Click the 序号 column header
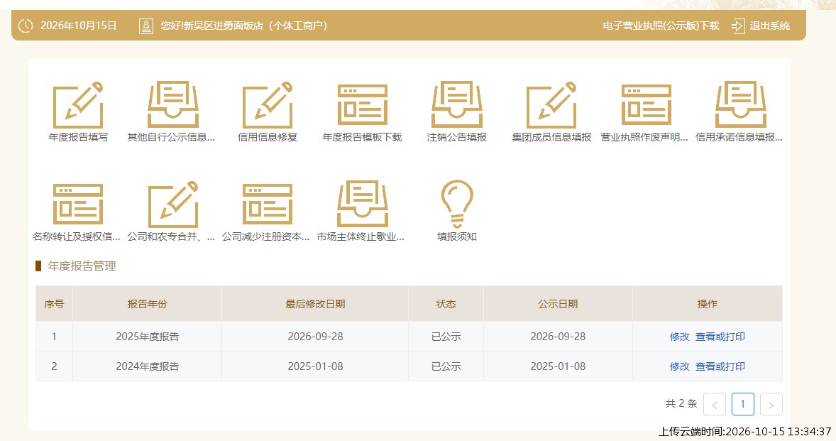836x441 pixels. [x=54, y=304]
